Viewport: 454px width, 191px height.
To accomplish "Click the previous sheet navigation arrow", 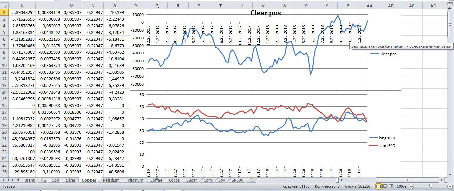I will [8, 180].
